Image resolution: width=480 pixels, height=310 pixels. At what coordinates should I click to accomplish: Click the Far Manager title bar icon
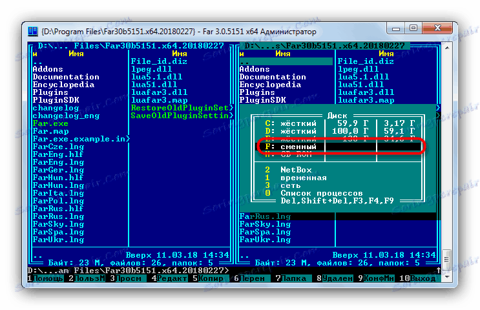coord(32,31)
